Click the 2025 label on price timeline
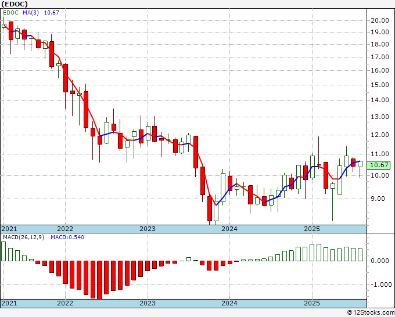The width and height of the screenshot is (395, 317). click(x=312, y=229)
